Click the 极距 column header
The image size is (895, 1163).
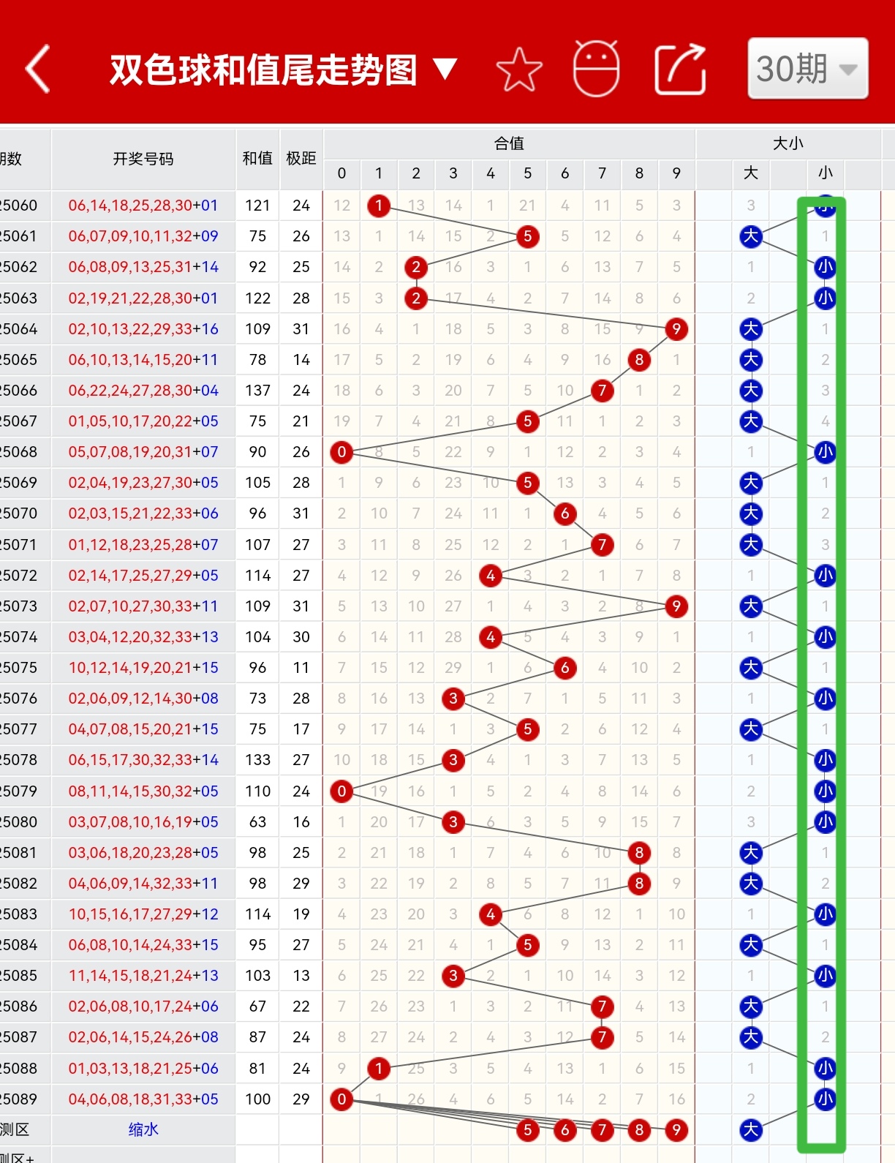[x=301, y=159]
